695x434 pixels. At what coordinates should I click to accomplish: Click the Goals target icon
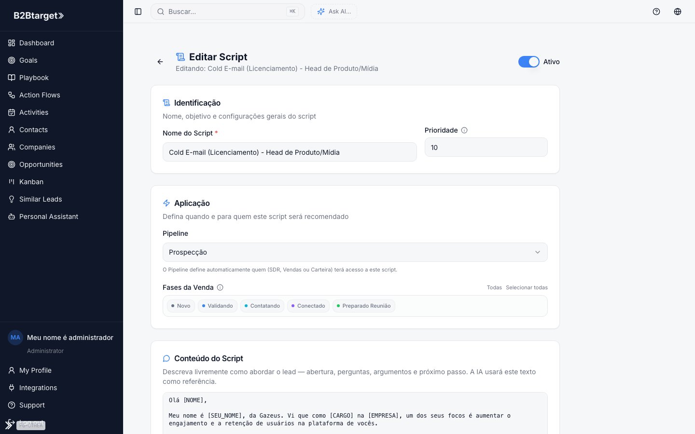tap(12, 60)
